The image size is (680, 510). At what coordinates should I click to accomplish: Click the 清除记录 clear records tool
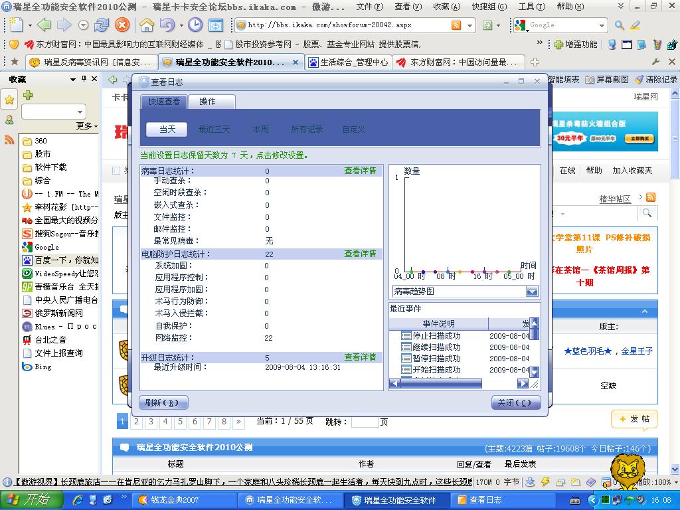655,80
